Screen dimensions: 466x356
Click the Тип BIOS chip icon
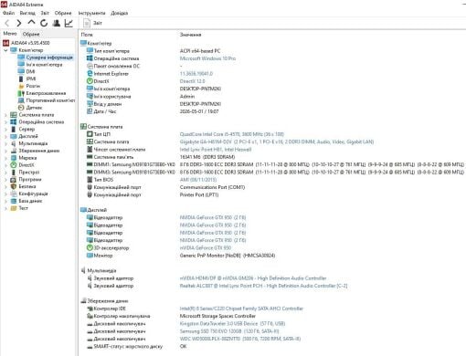(90, 180)
